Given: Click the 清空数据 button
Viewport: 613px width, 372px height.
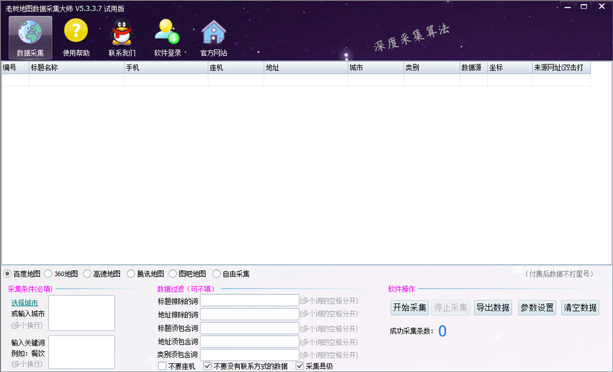Looking at the screenshot, I should [580, 308].
